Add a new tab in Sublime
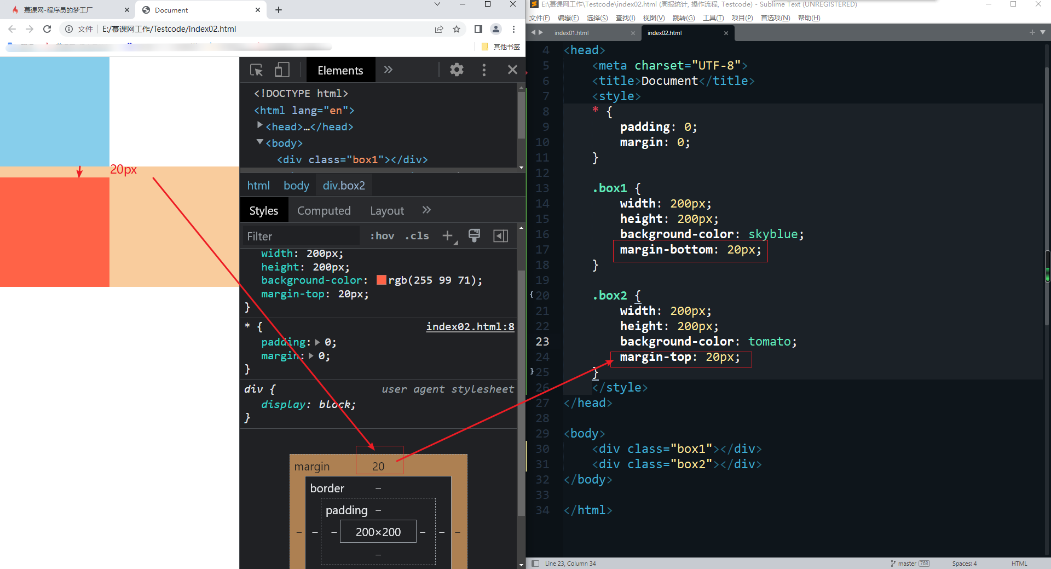This screenshot has width=1051, height=569. [1032, 32]
